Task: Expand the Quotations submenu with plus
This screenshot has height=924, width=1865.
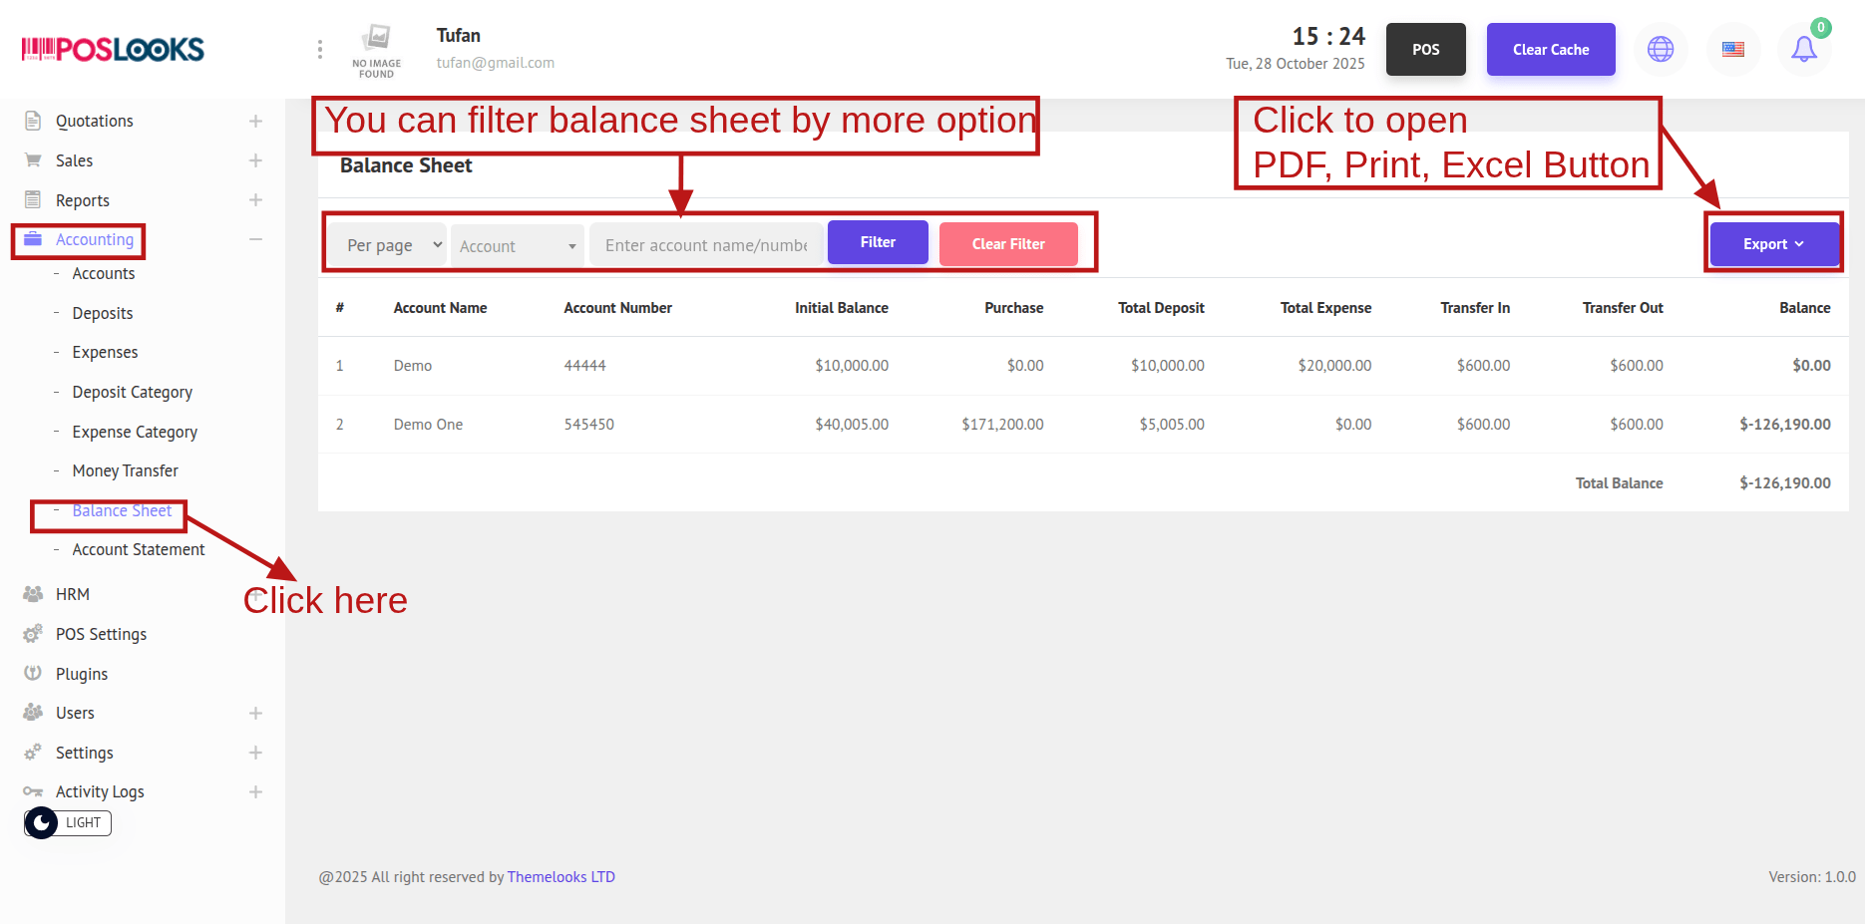Action: point(255,121)
